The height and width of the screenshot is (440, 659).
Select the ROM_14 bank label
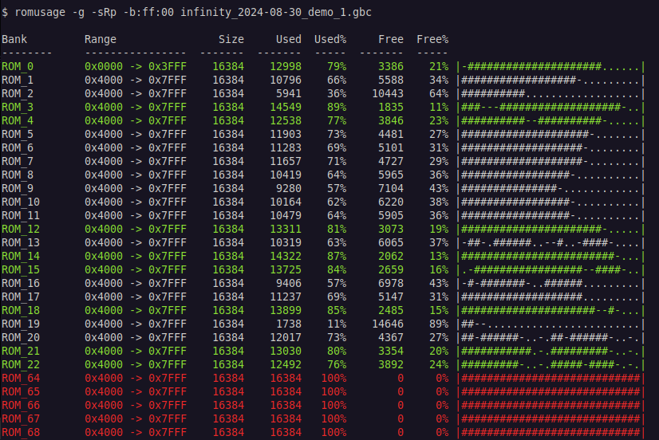[x=21, y=256]
